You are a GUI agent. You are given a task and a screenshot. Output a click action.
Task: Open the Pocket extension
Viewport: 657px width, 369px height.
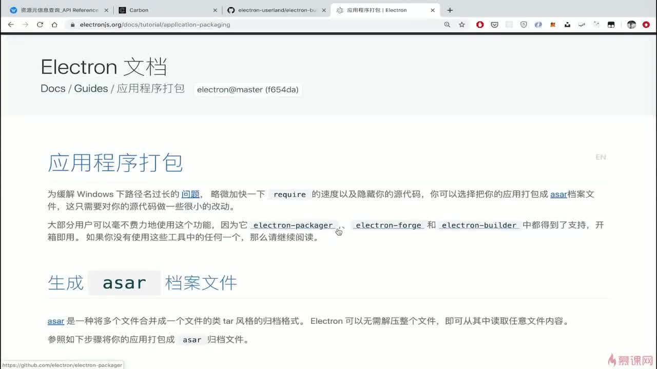494,25
